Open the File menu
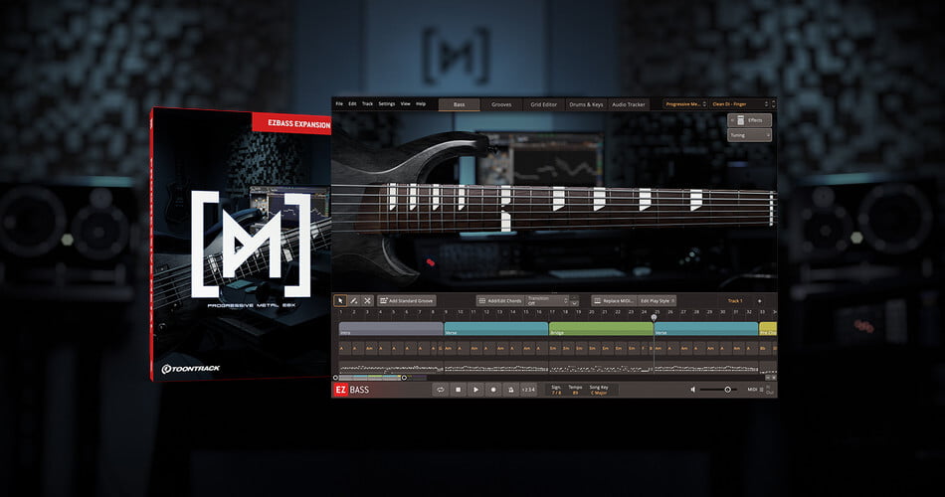The height and width of the screenshot is (497, 945). (x=339, y=103)
